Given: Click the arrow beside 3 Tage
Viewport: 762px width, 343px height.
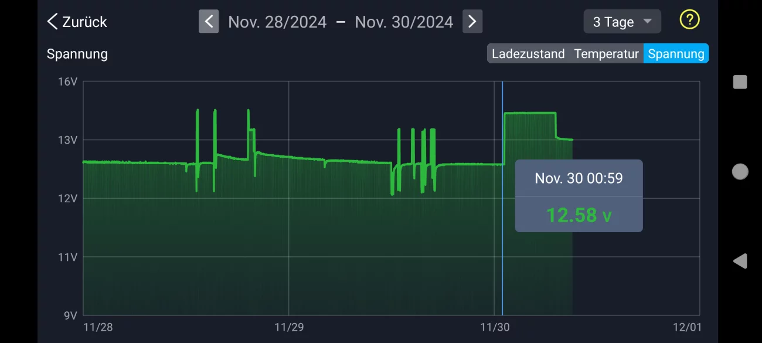Looking at the screenshot, I should click(x=647, y=22).
